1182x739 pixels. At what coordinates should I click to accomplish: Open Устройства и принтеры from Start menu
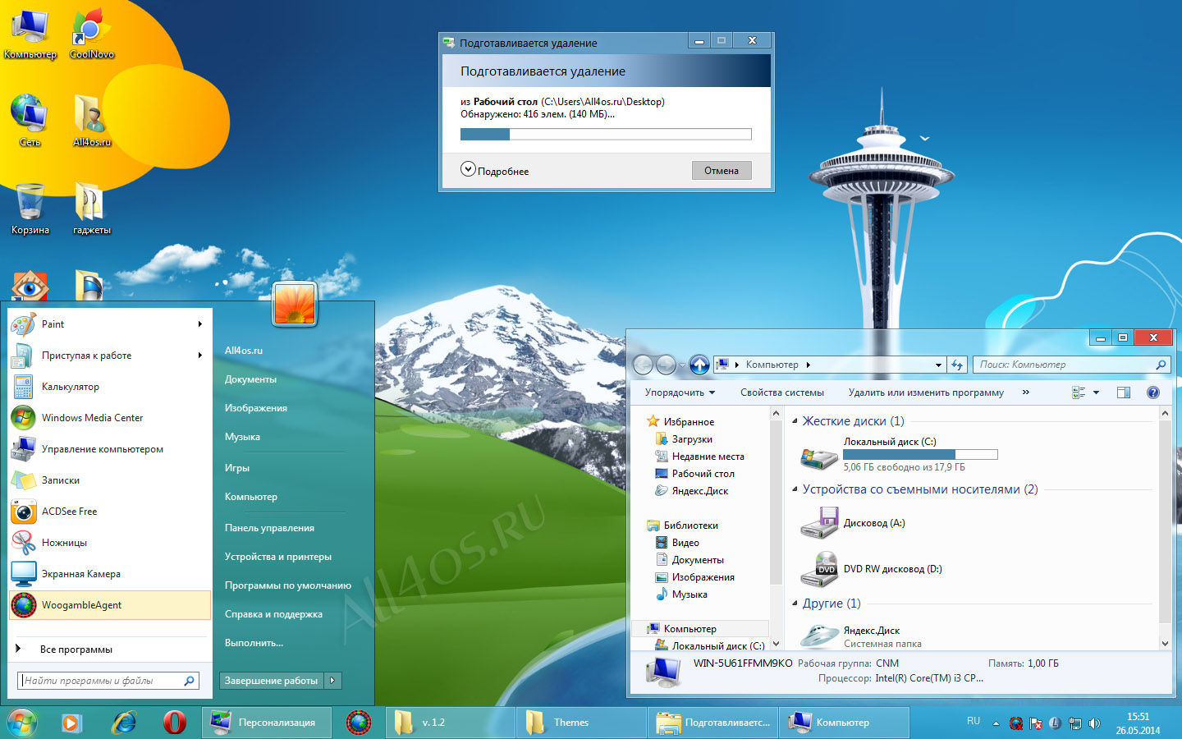[278, 557]
